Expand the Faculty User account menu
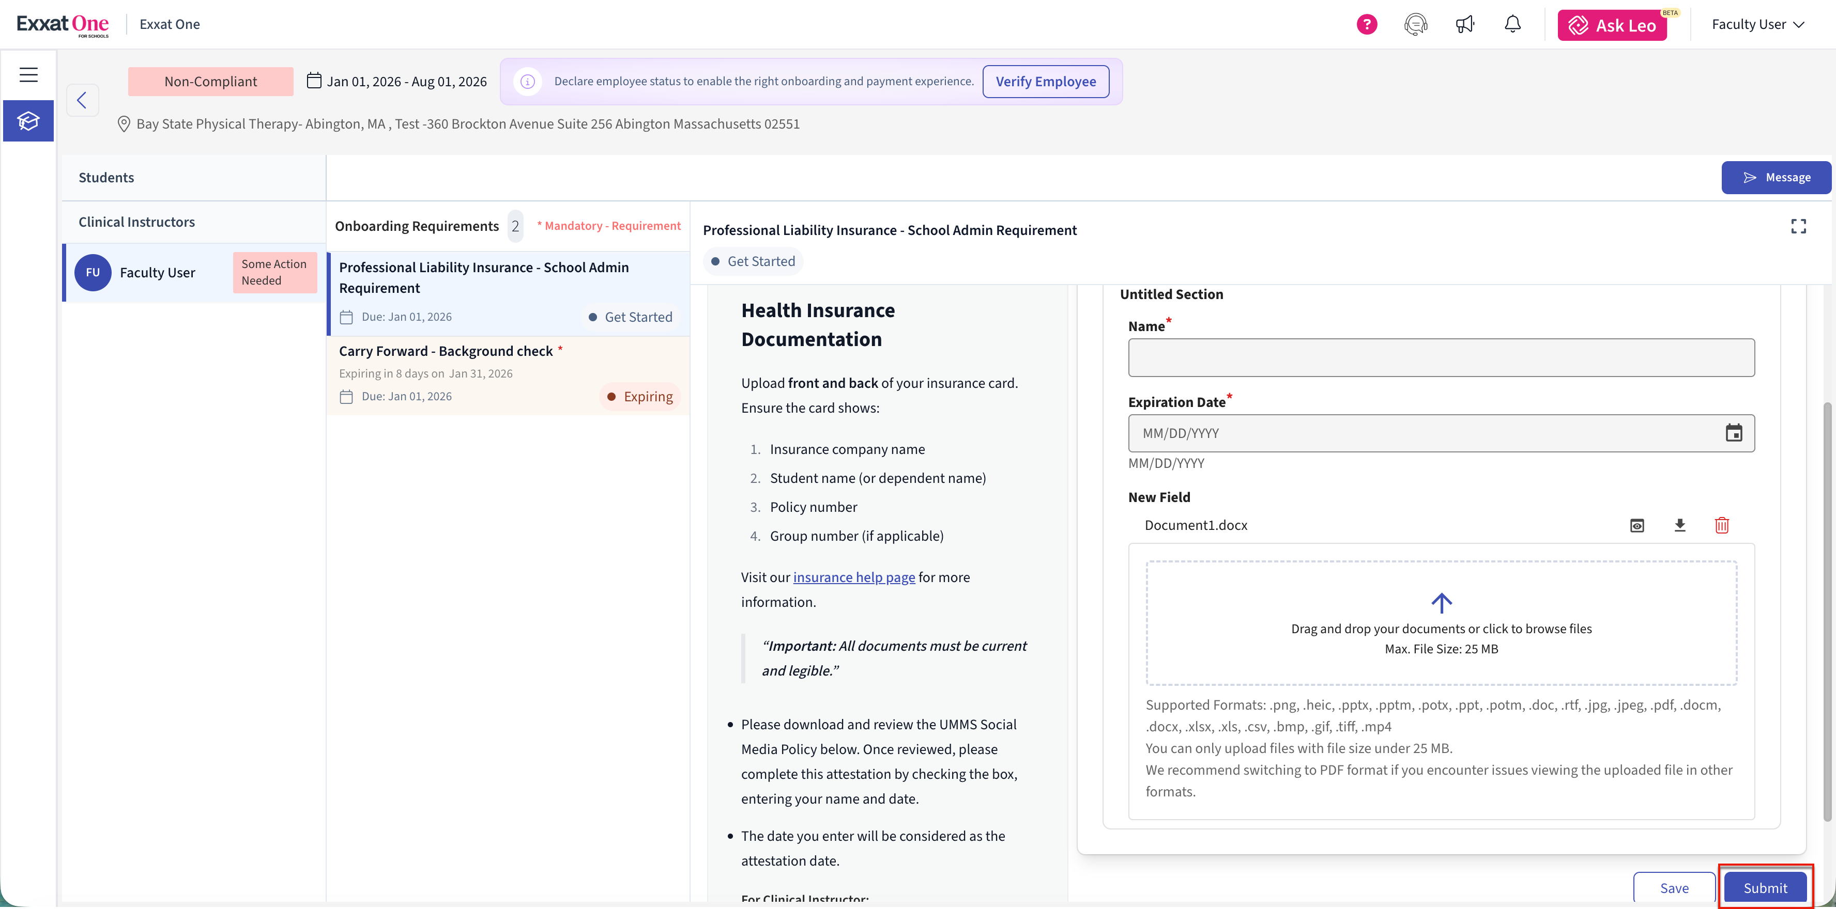This screenshot has height=909, width=1836. click(1757, 24)
